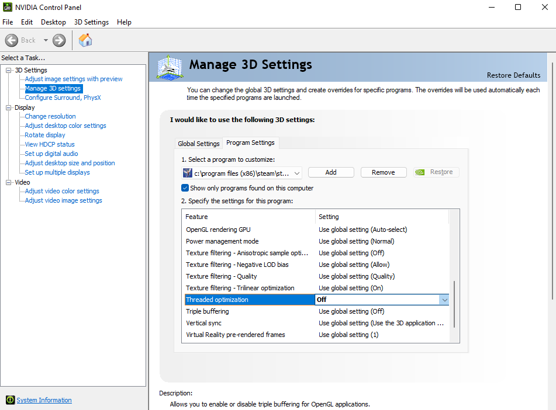Click the program icon in program selector

click(188, 172)
